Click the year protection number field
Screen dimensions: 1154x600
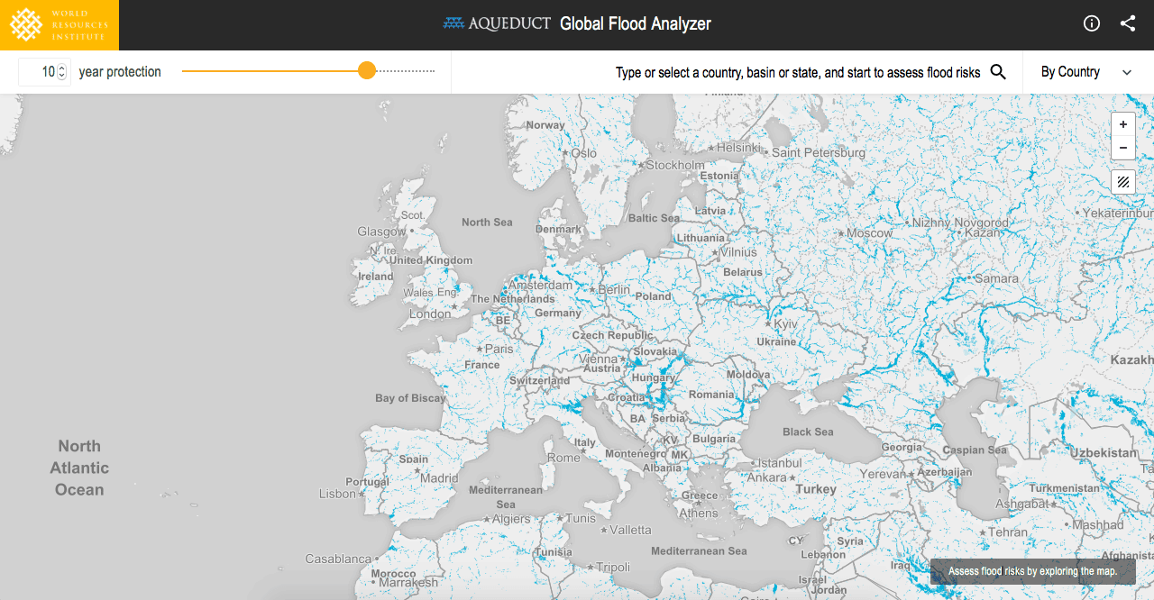pyautogui.click(x=44, y=72)
